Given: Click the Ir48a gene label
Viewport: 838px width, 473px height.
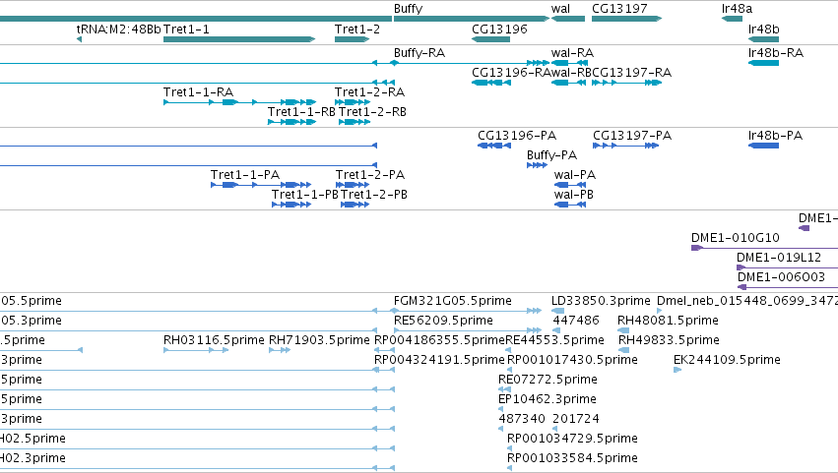Looking at the screenshot, I should 737,9.
